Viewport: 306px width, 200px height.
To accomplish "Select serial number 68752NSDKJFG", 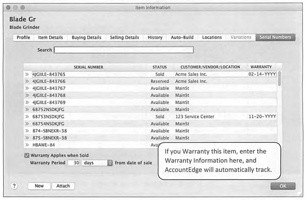I will click(x=48, y=110).
